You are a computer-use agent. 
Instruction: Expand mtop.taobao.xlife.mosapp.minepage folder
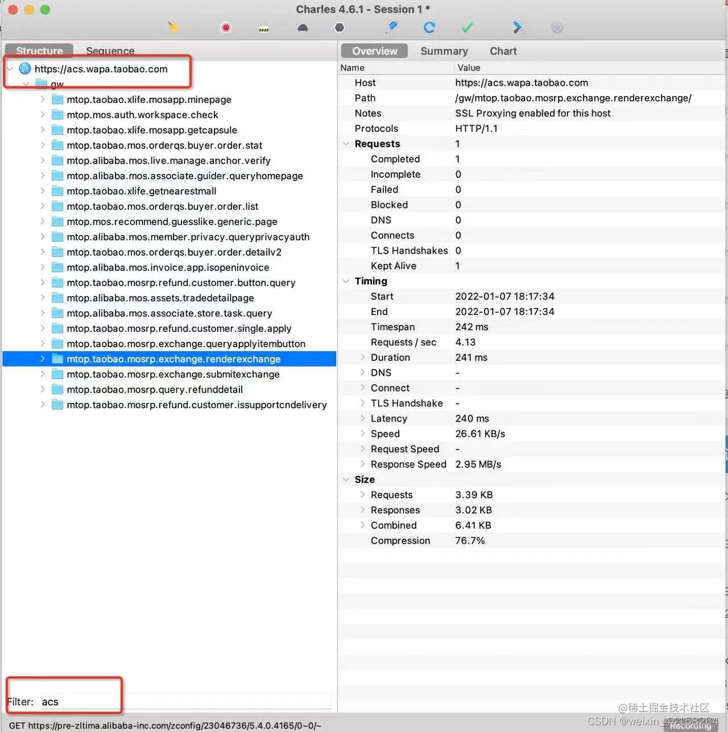click(43, 99)
